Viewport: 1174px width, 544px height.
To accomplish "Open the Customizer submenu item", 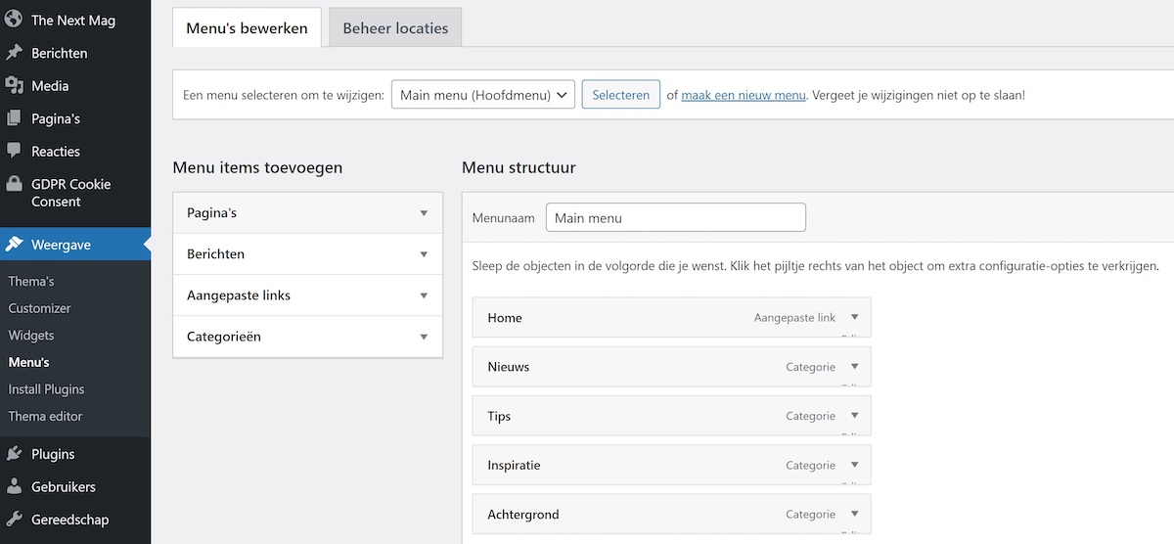I will pyautogui.click(x=39, y=308).
